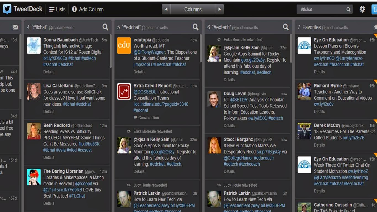Click Doug Levin's profile photo
Image resolution: width=377 pixels, height=212 pixels.
(x=214, y=99)
